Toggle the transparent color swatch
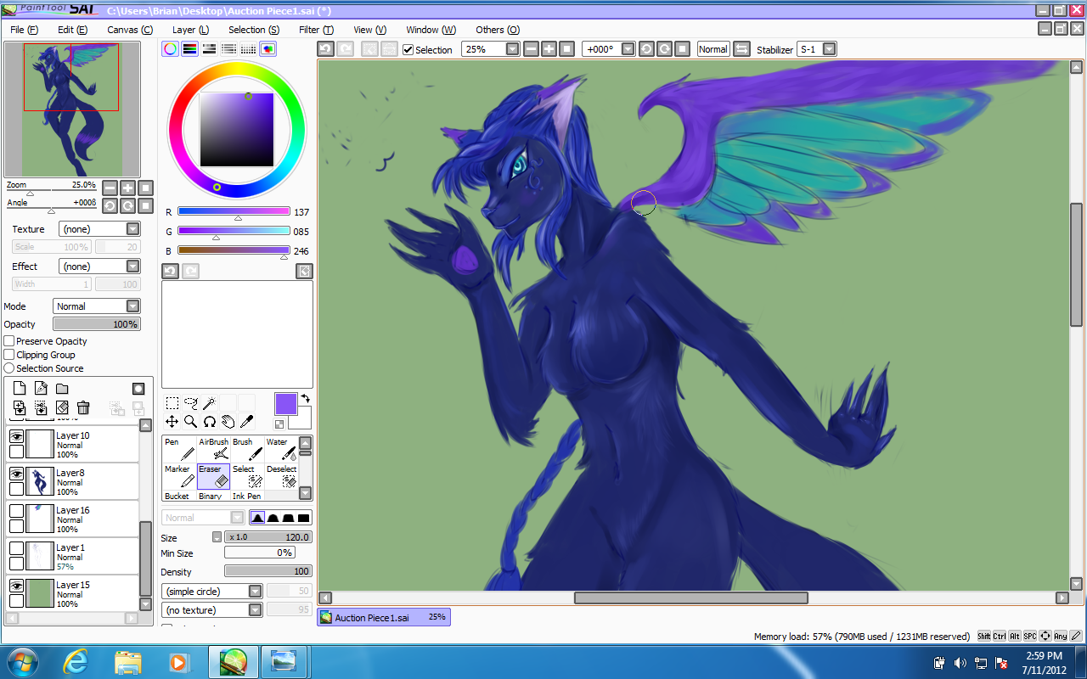1087x679 pixels. (x=279, y=424)
